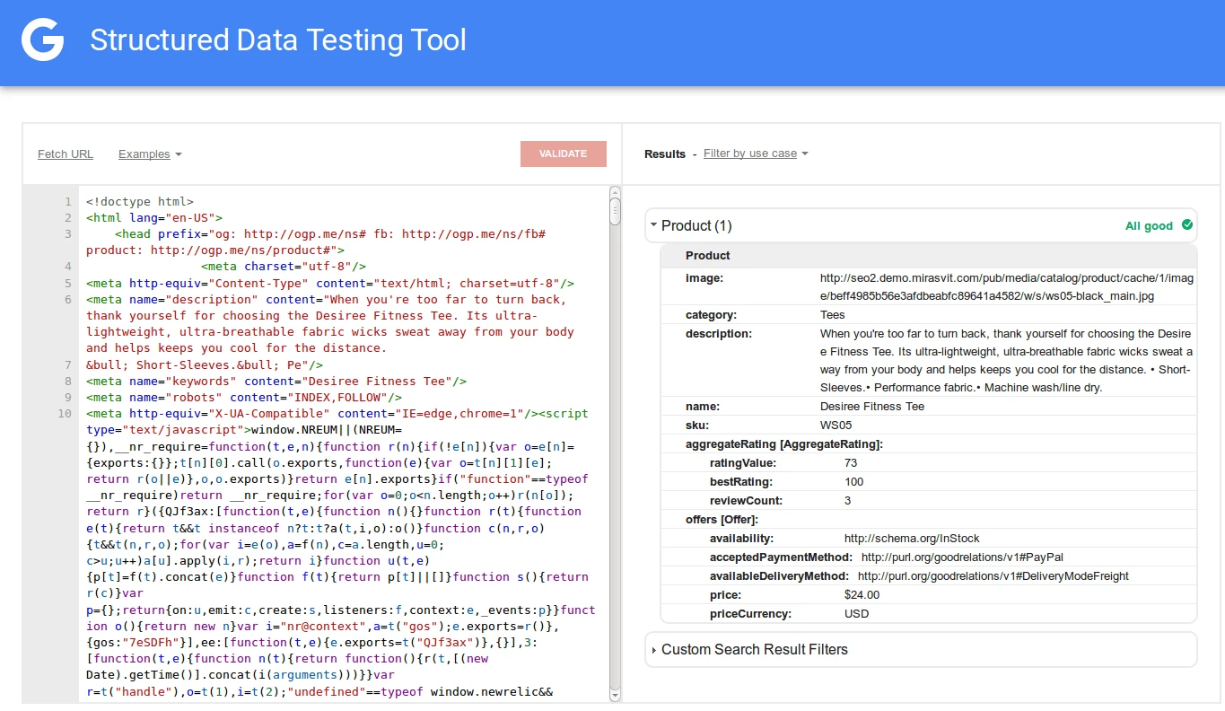This screenshot has height=711, width=1225.
Task: Click the Examples dropdown arrow
Action: pos(180,154)
